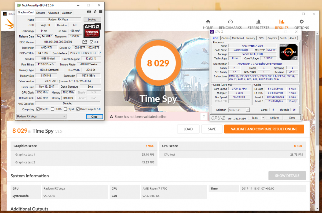Viewport: 322px width, 213px height.
Task: Switch to CPU-Z Caches tab
Action: point(225,38)
